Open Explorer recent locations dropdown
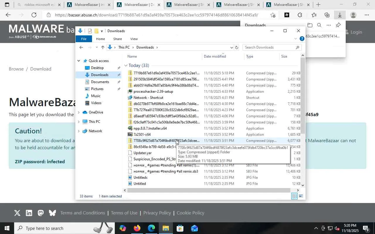 pos(97,47)
